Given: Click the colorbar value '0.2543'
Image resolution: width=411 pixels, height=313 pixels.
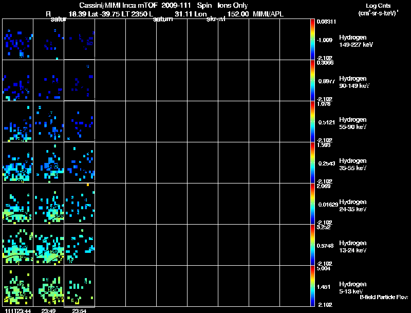Looking at the screenshot, I should 327,163.
